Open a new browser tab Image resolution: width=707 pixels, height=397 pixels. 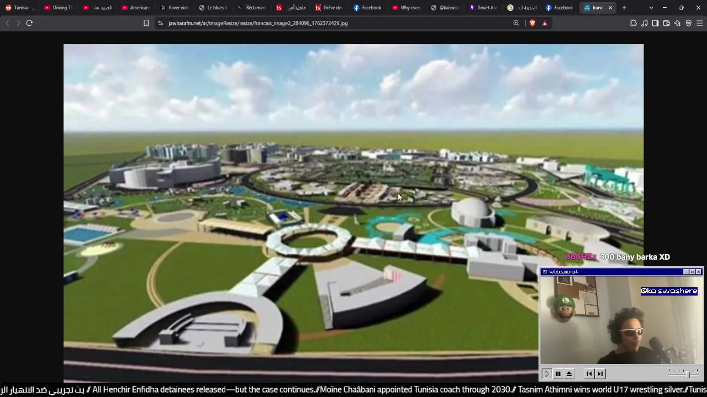click(x=624, y=8)
